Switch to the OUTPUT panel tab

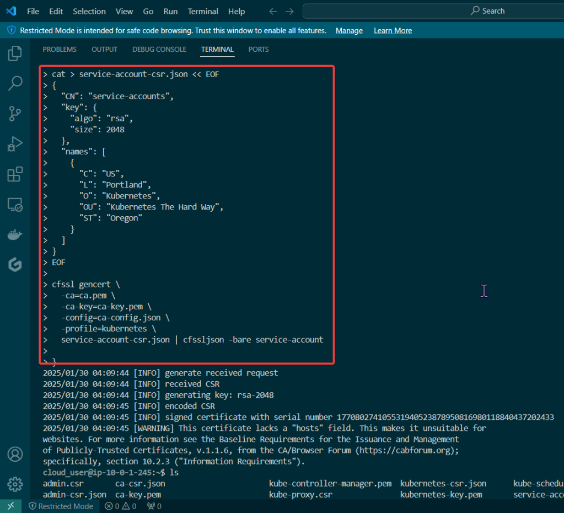pyautogui.click(x=104, y=50)
